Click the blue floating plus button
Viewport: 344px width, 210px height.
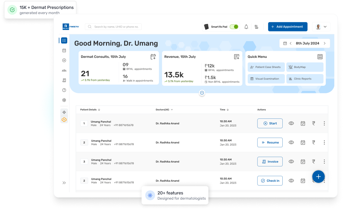click(318, 177)
